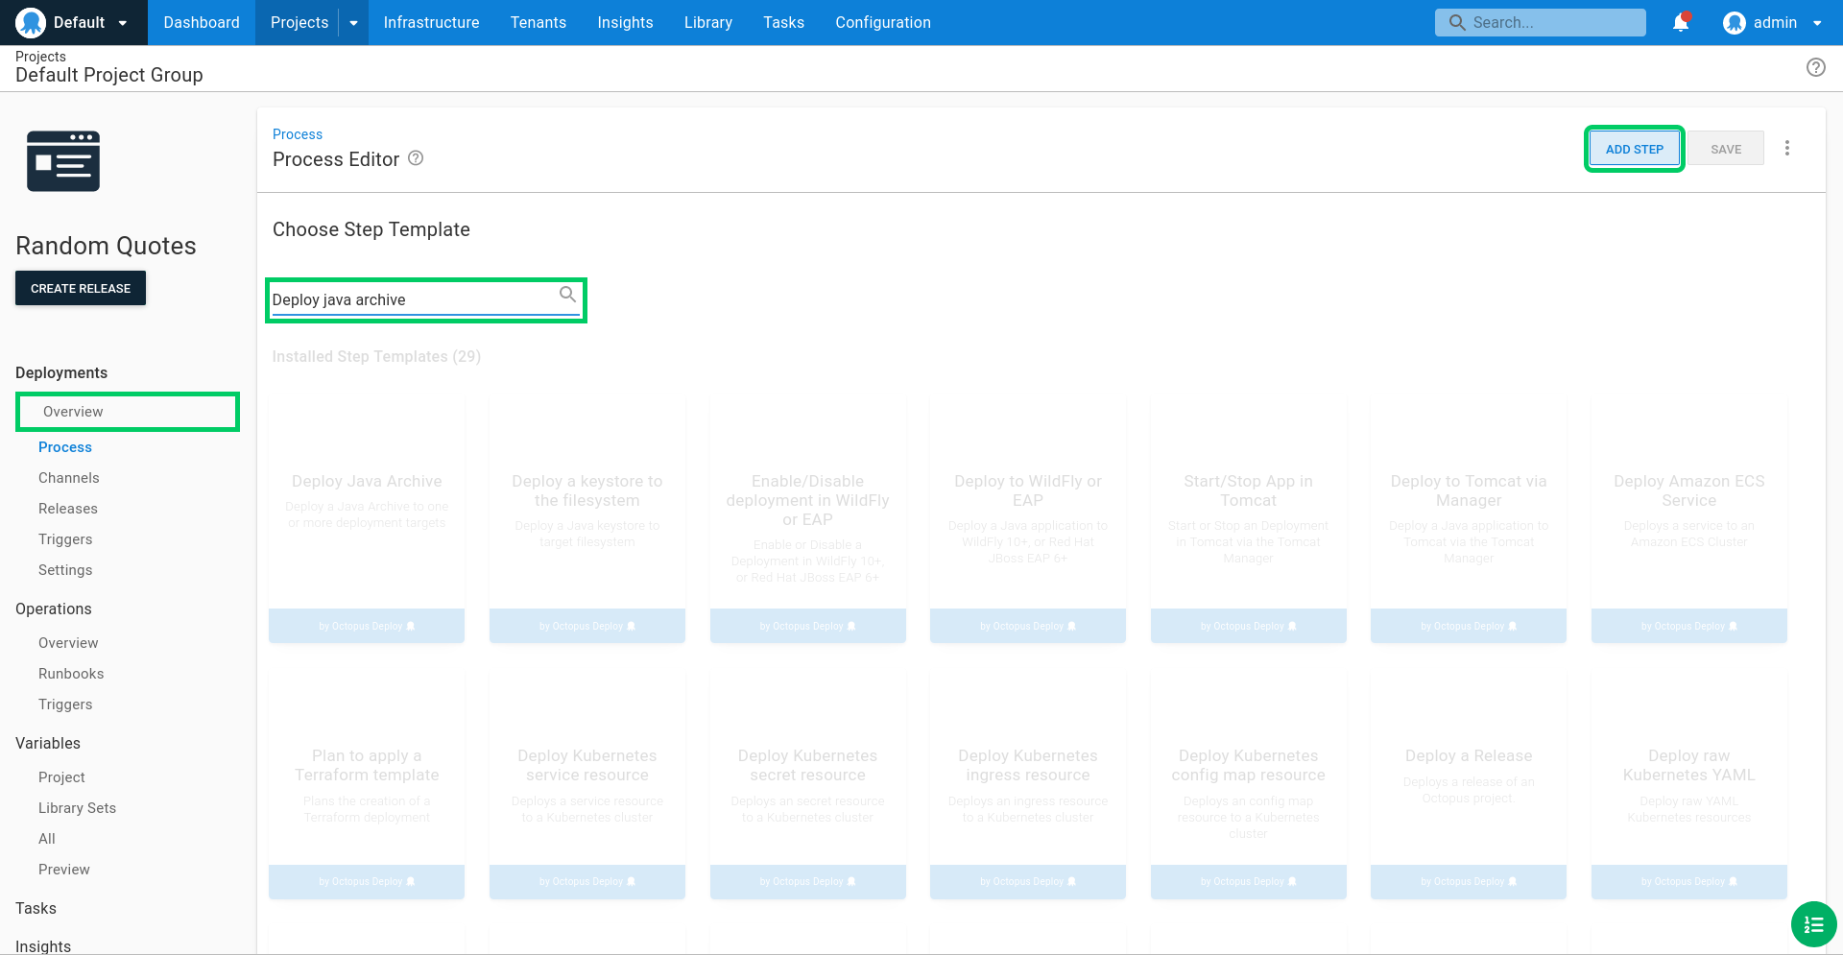Go to Tasks in top navigation
This screenshot has height=955, width=1843.
pyautogui.click(x=783, y=22)
